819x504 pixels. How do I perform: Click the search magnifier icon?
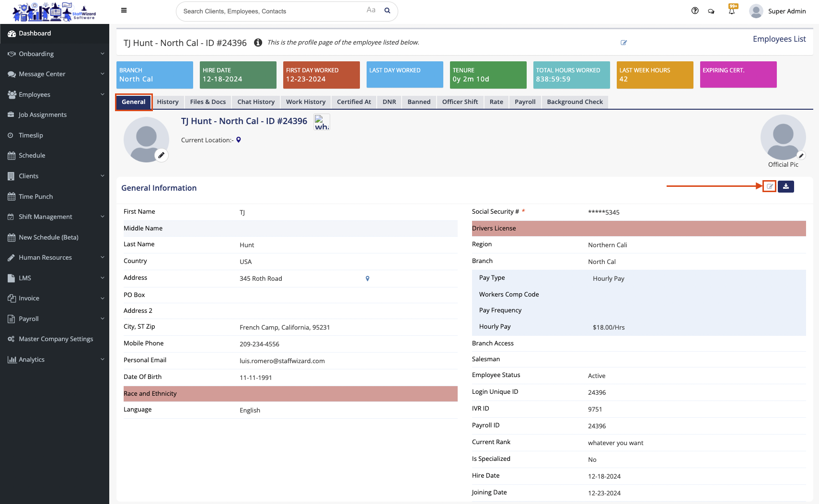point(387,11)
